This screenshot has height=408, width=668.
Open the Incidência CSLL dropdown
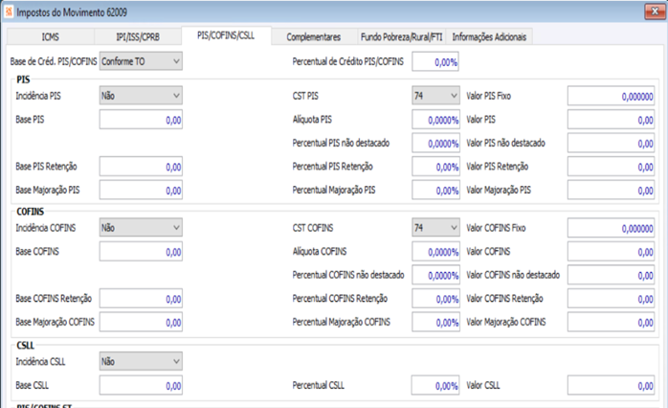pos(141,362)
